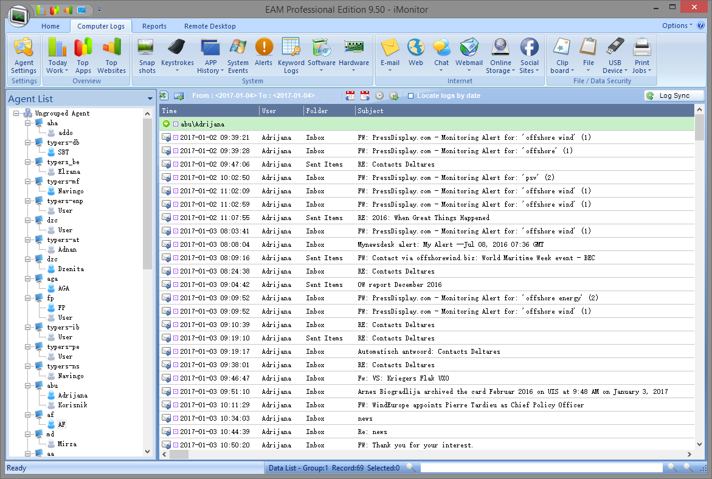Click the Log Sync button
Screen dimensions: 712x479
[x=674, y=96]
